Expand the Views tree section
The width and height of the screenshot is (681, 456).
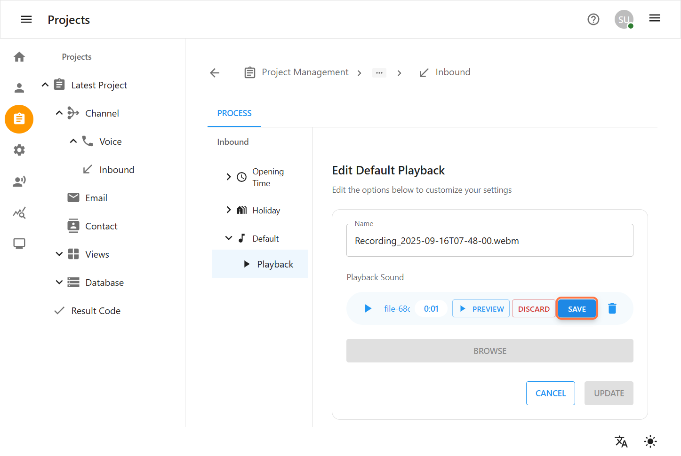59,254
